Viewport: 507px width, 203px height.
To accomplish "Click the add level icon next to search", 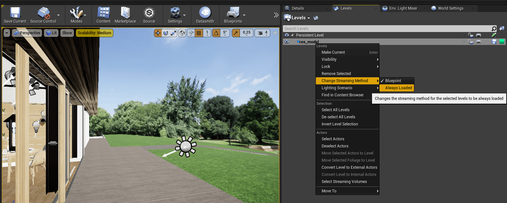I will [502, 28].
